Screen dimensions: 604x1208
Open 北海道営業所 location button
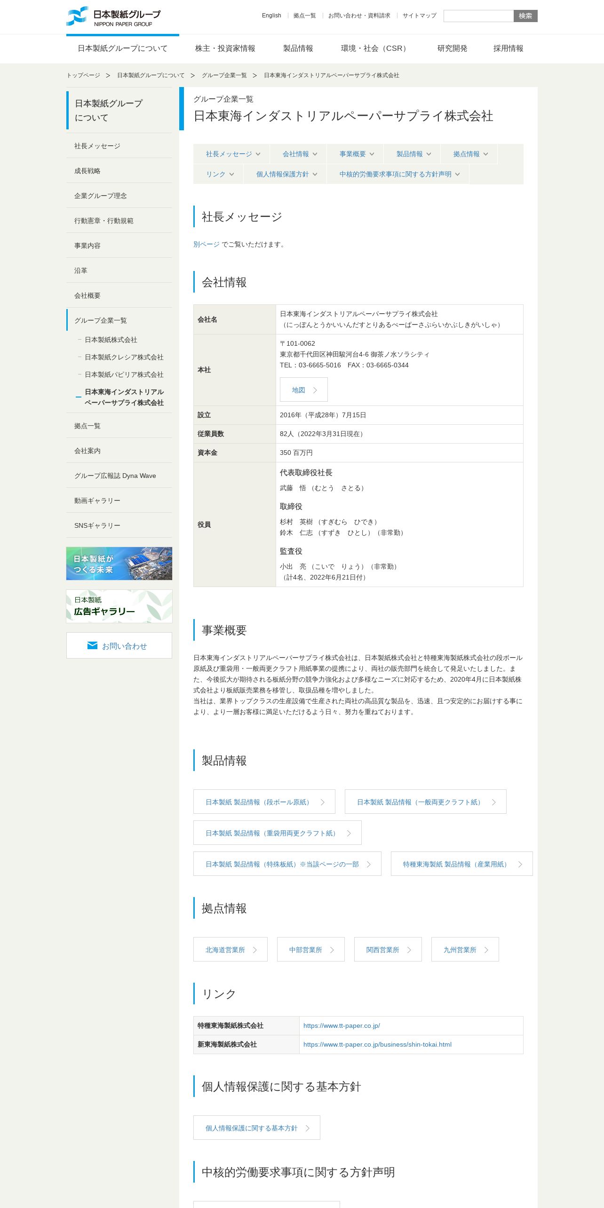[x=230, y=949]
